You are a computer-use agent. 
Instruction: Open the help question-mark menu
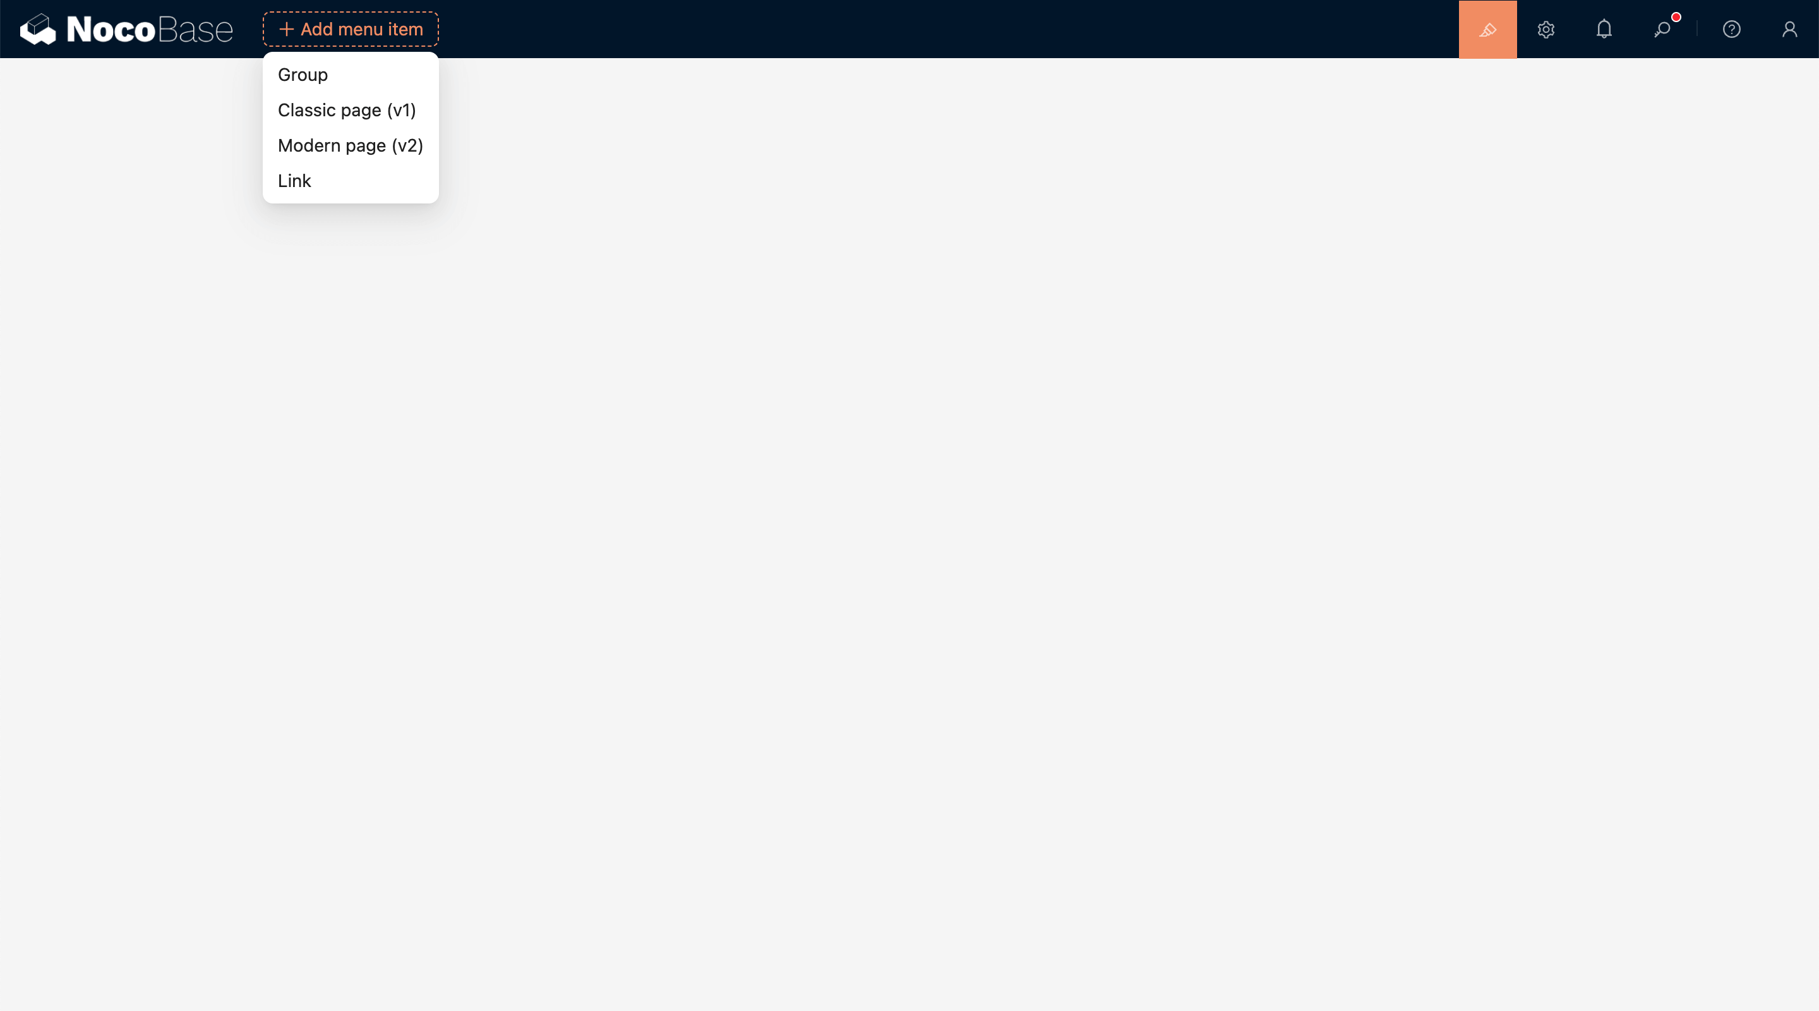1731,29
